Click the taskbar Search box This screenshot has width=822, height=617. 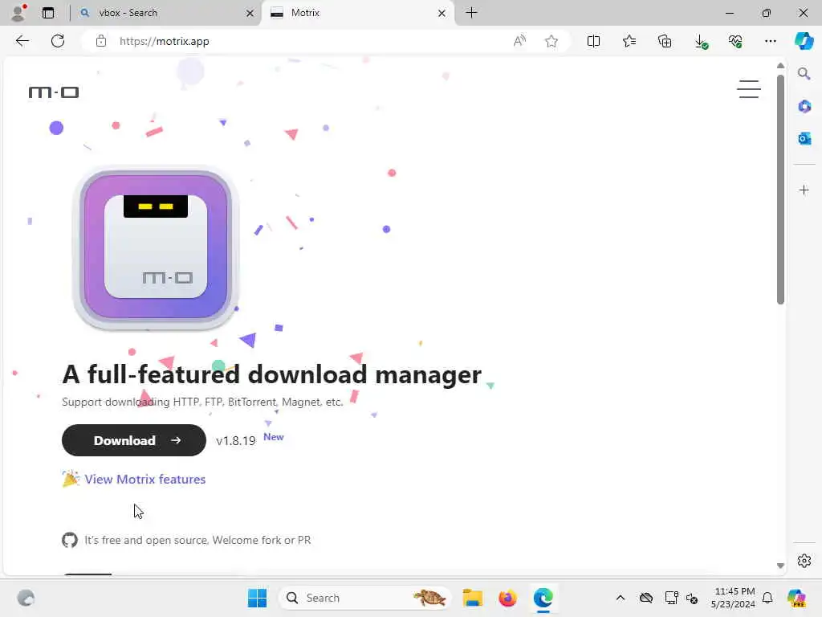[x=365, y=598]
